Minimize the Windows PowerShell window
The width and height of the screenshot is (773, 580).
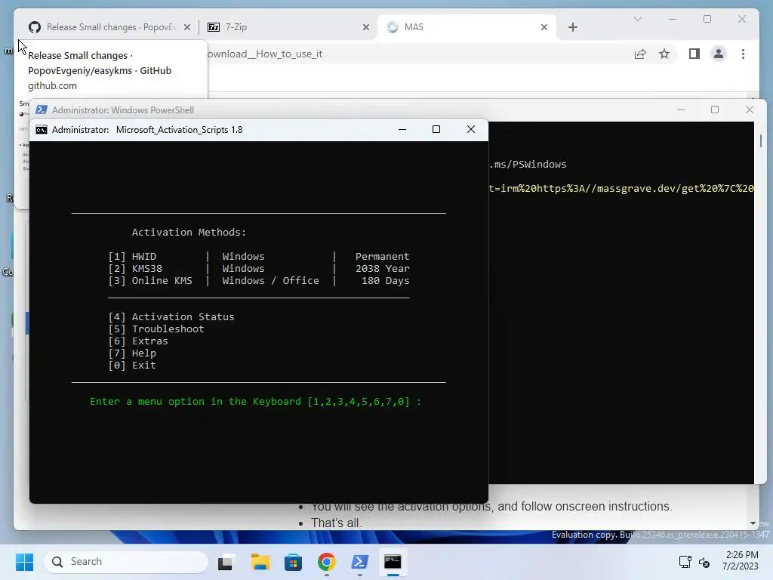point(681,110)
